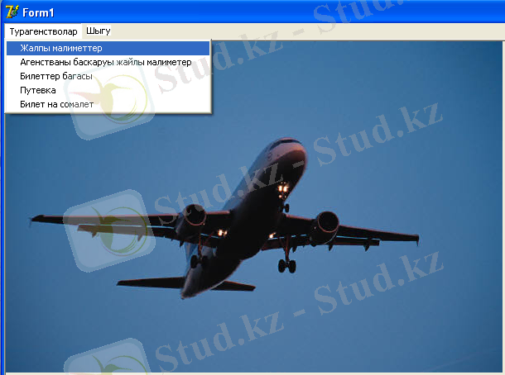505x375 pixels.
Task: Select Жалпы малиметтер from the dropdown menu
Action: coord(108,48)
